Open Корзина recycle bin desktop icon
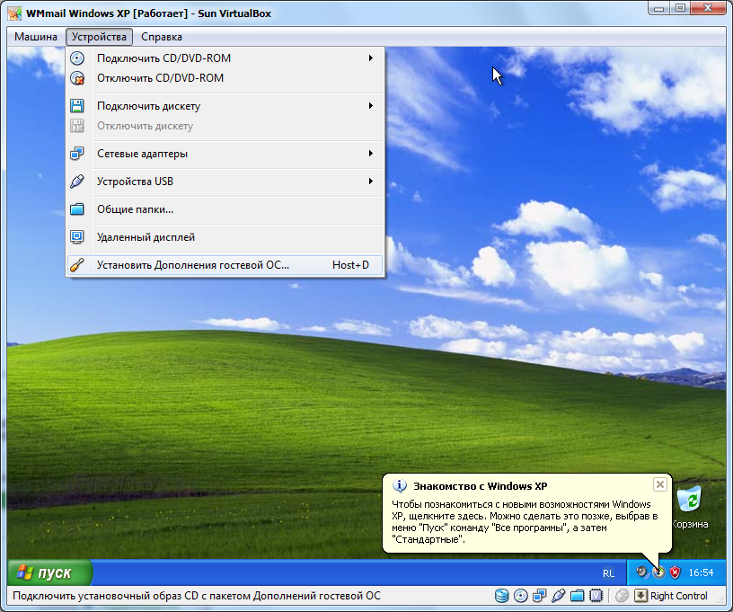The height and width of the screenshot is (612, 733). pyautogui.click(x=690, y=507)
